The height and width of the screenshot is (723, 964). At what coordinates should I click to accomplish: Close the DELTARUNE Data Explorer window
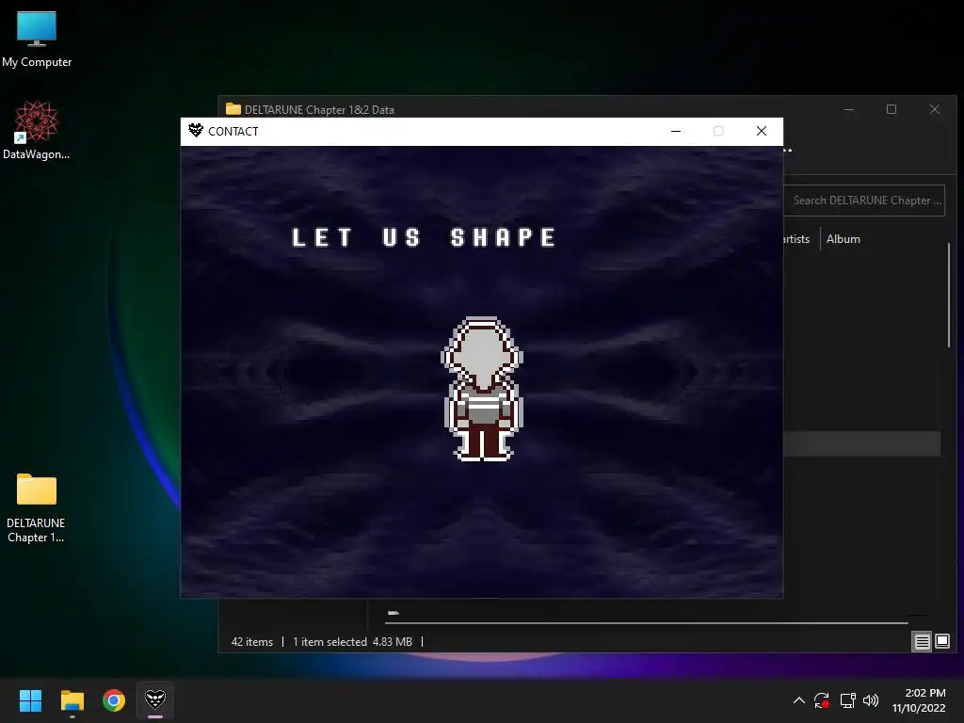coord(935,109)
